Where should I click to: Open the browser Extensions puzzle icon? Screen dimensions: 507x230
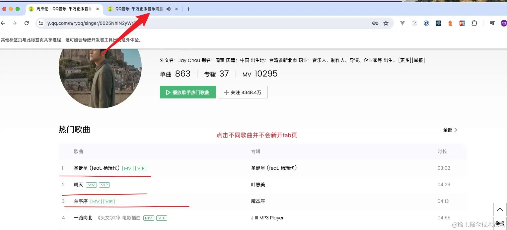474,23
